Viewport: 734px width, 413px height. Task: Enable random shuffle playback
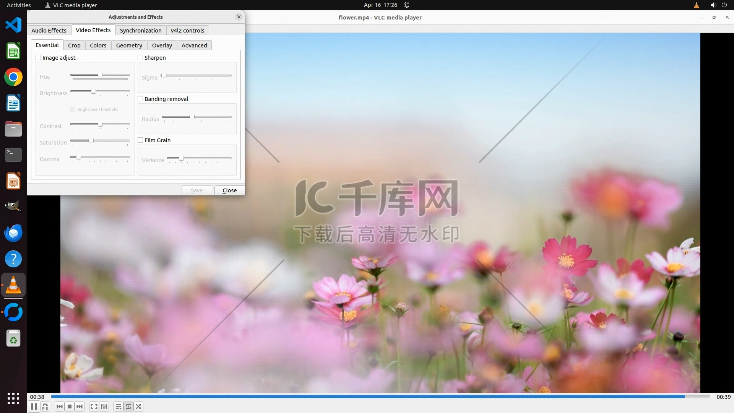pos(139,406)
